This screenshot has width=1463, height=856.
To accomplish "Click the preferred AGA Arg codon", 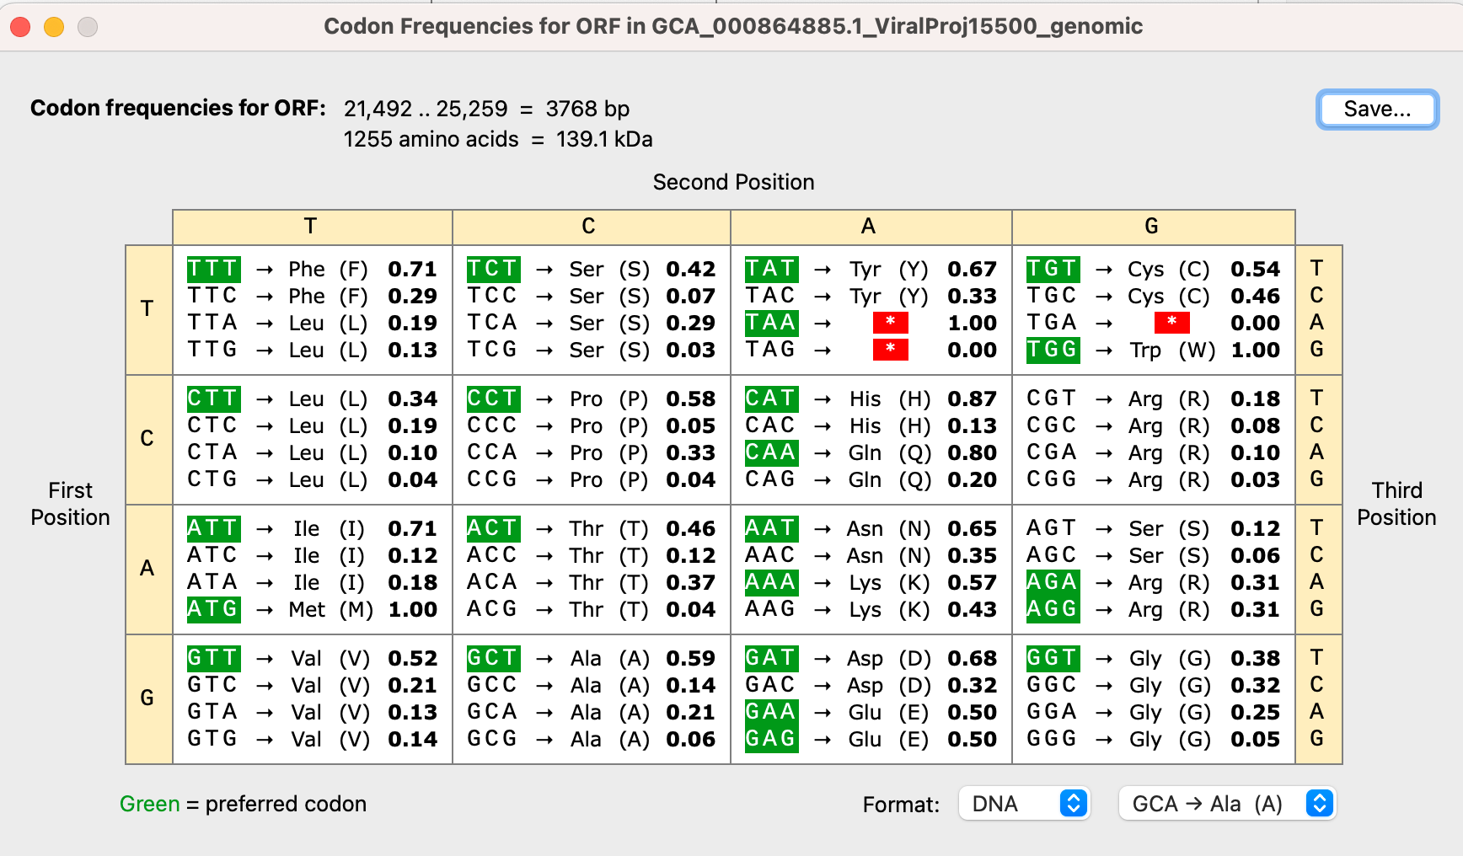I will click(x=1052, y=582).
